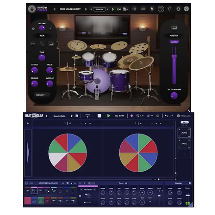Click the settings gear in MINDst Drums
Screen dimensions: 215x215
point(178,9)
